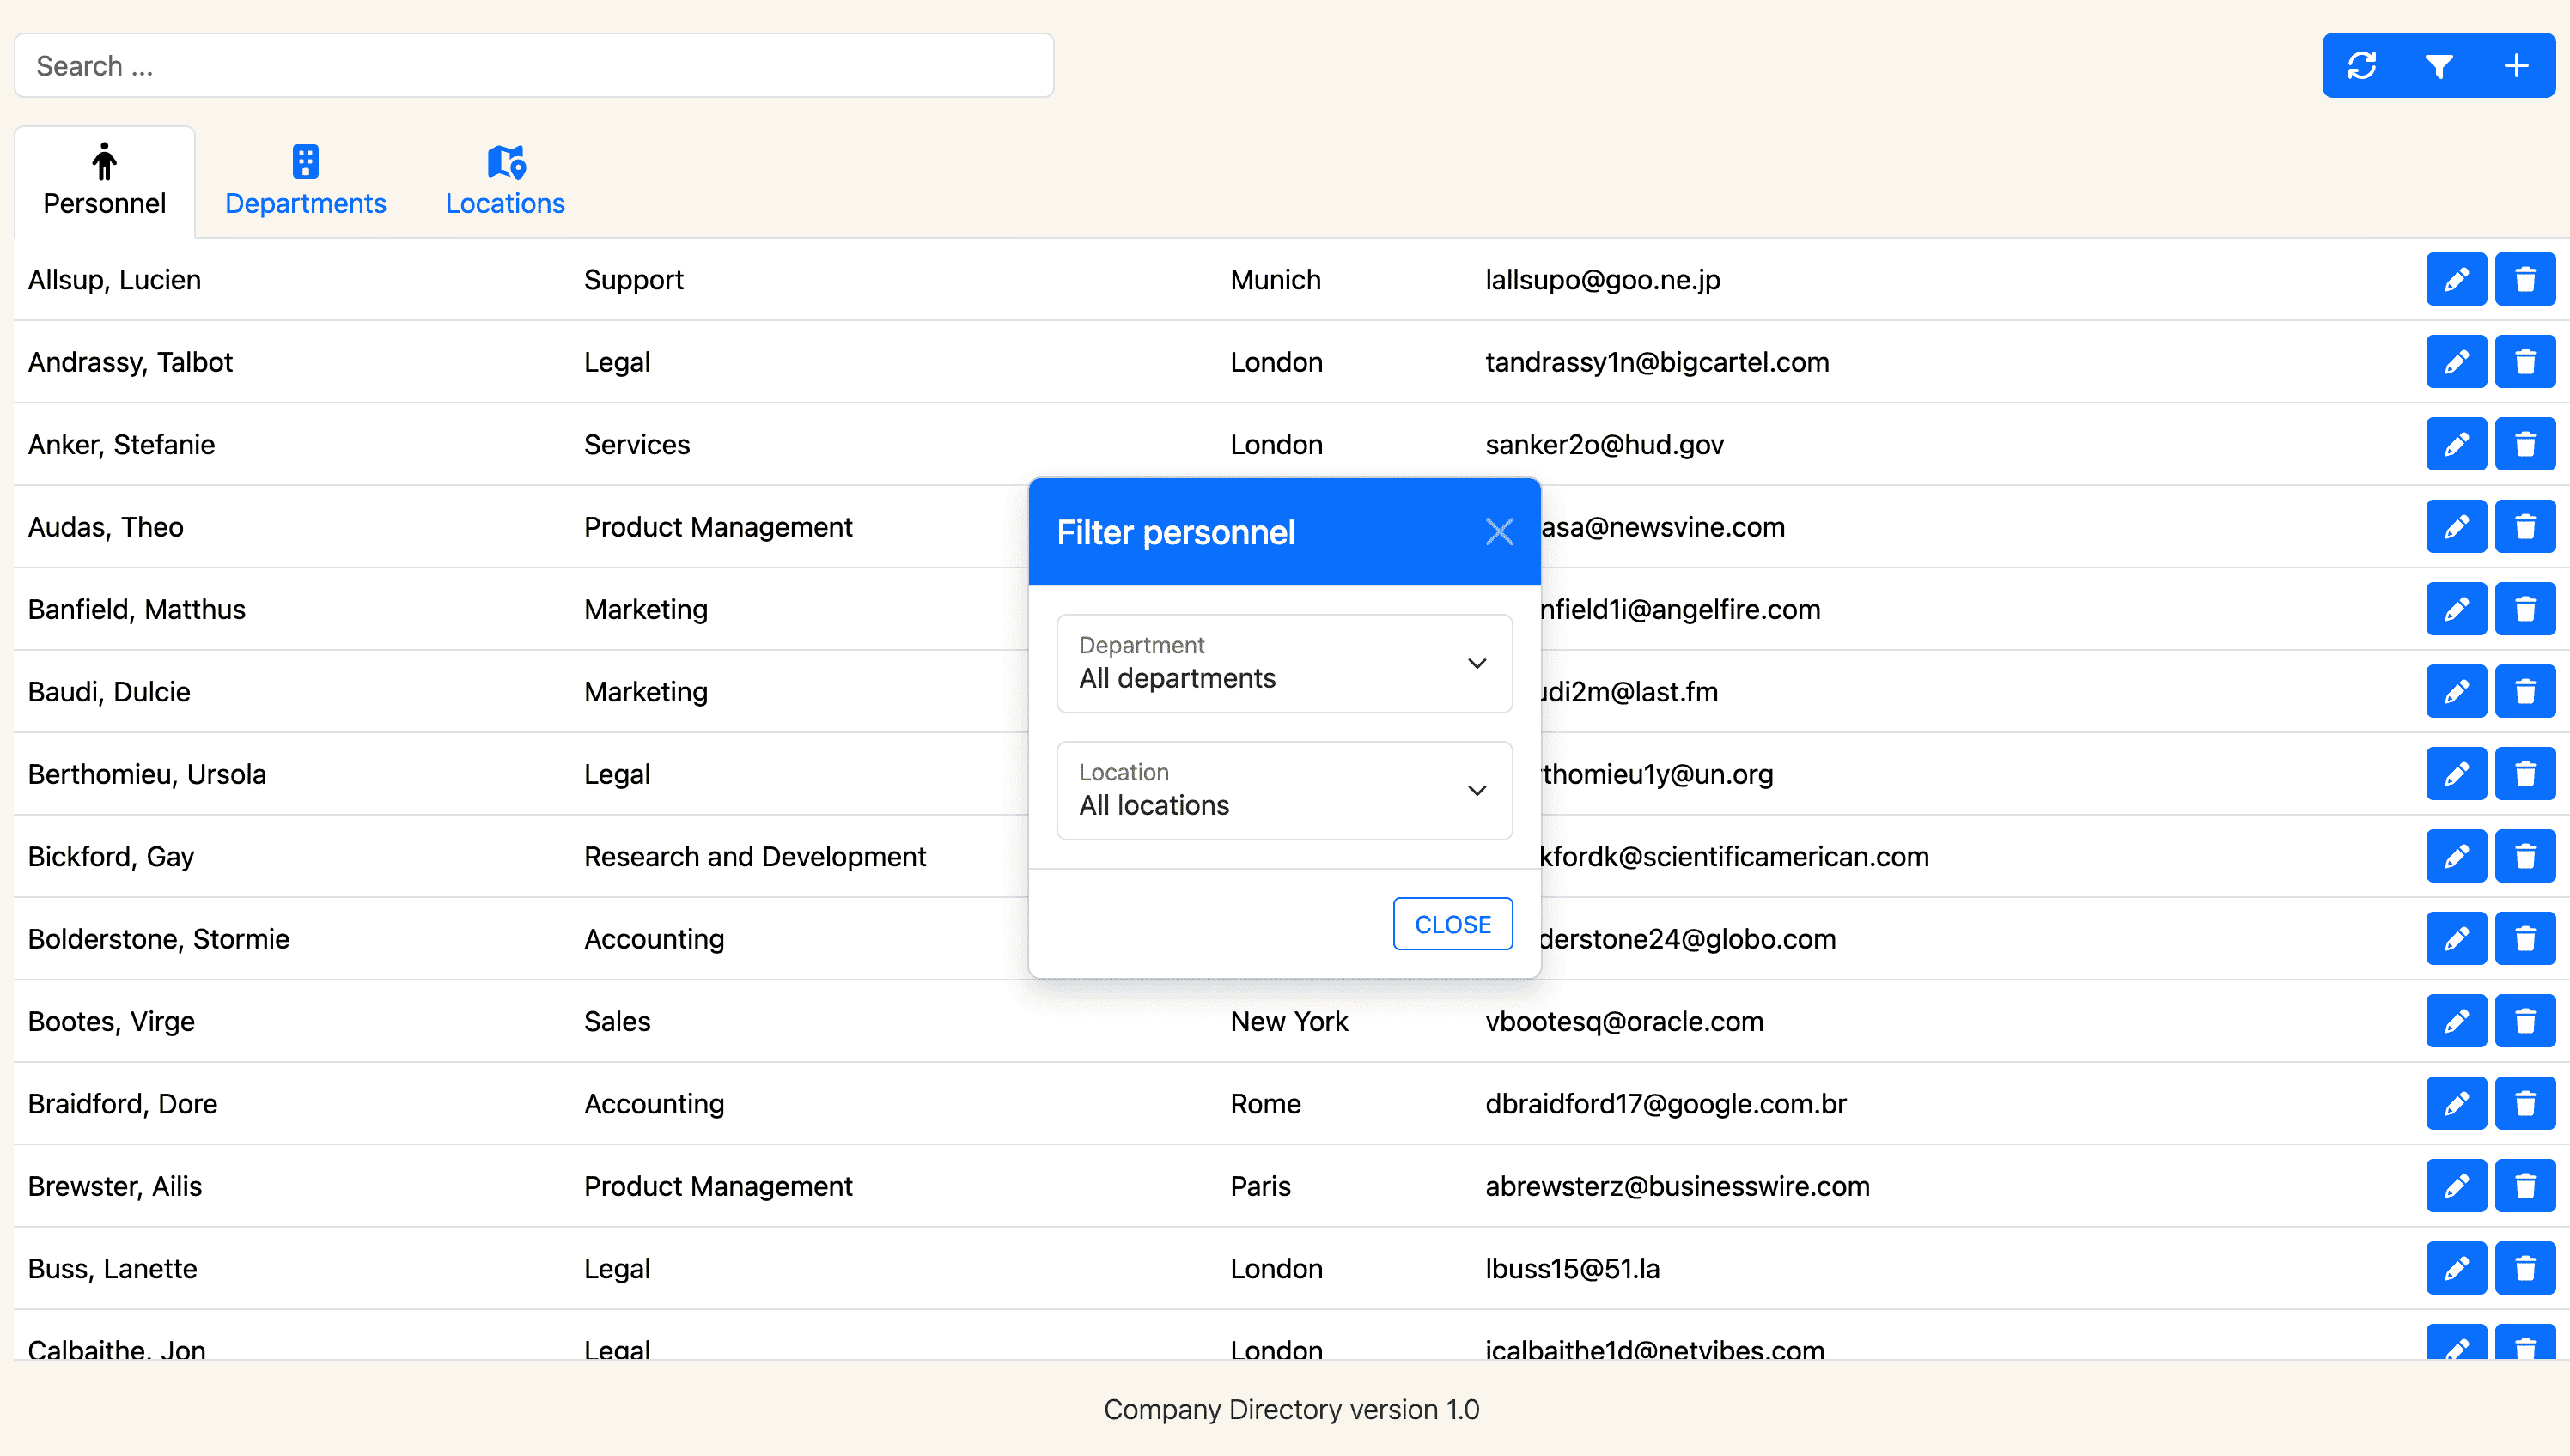Switch to the Departments tab

point(305,203)
